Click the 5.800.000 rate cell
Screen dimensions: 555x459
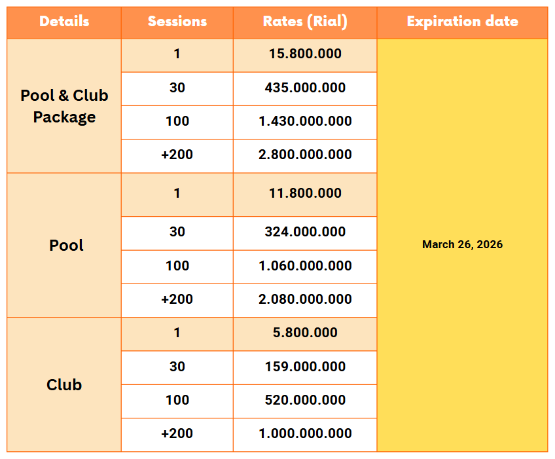[x=305, y=333]
